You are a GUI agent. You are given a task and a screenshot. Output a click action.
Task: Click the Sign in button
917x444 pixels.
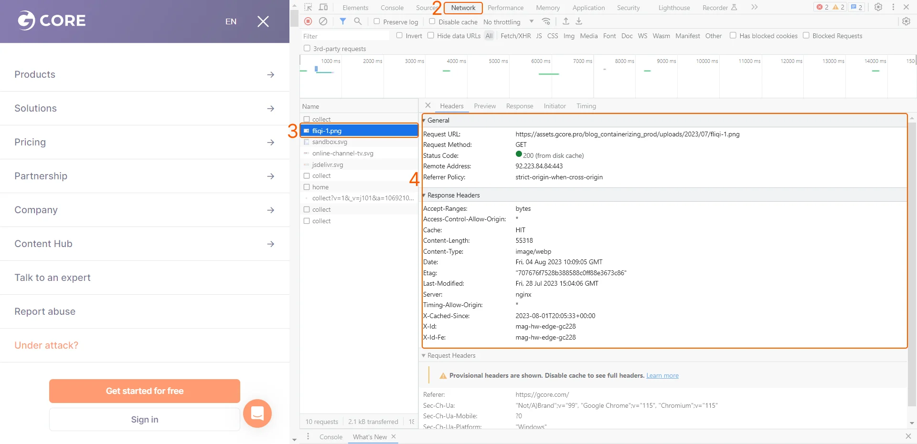(x=145, y=419)
